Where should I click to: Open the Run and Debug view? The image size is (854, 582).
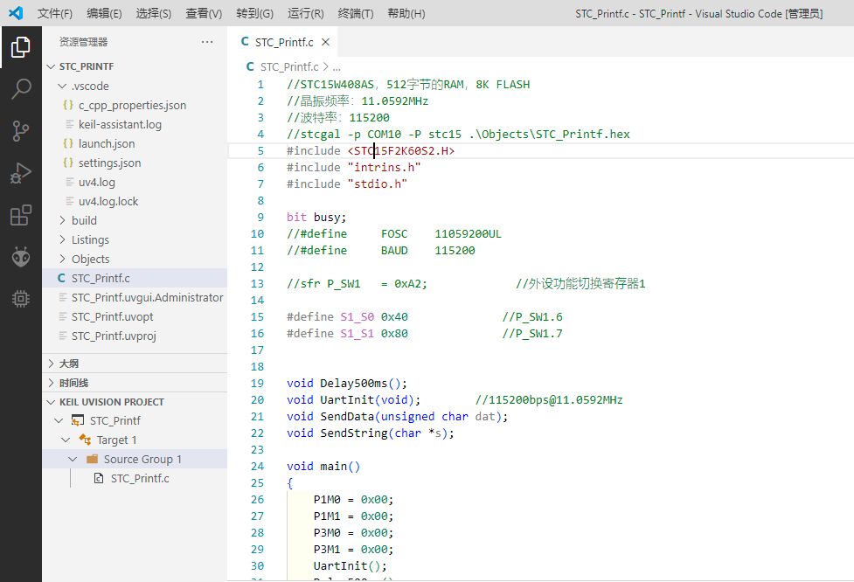(21, 172)
